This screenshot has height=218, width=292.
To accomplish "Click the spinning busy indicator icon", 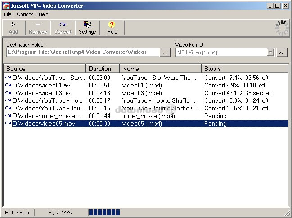I will click(282, 28).
